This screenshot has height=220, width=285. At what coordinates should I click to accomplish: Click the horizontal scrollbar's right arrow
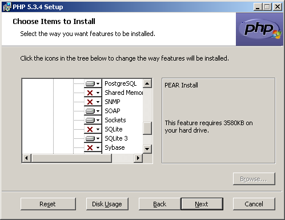click(138, 158)
